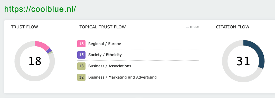275x98 pixels.
Task: Click the pink 18 score badge
Action: [x=81, y=44]
